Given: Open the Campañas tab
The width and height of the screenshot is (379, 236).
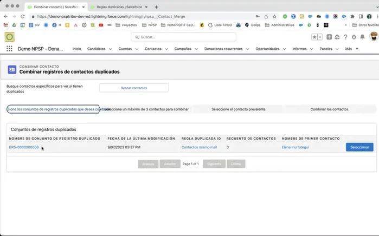Looking at the screenshot, I should coord(183,49).
